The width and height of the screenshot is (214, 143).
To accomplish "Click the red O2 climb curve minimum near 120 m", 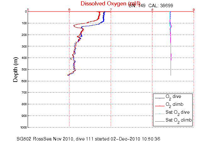I will [74, 26].
